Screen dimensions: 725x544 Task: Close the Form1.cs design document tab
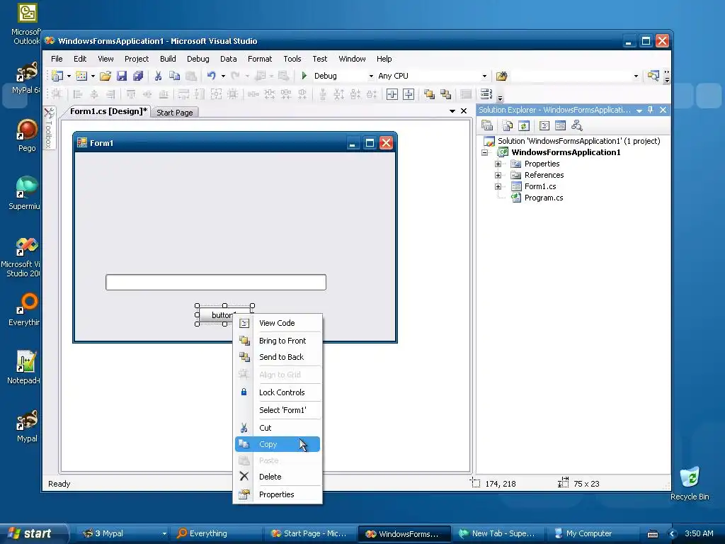pos(464,111)
